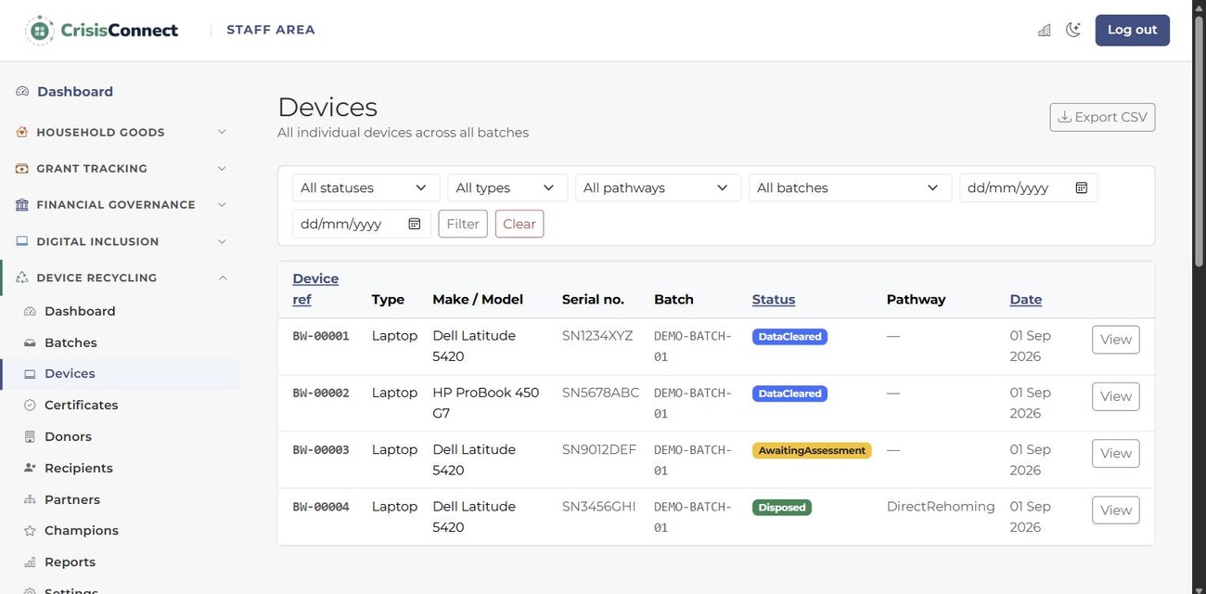Click the Device Recycling Dashboard submenu icon

coord(30,311)
